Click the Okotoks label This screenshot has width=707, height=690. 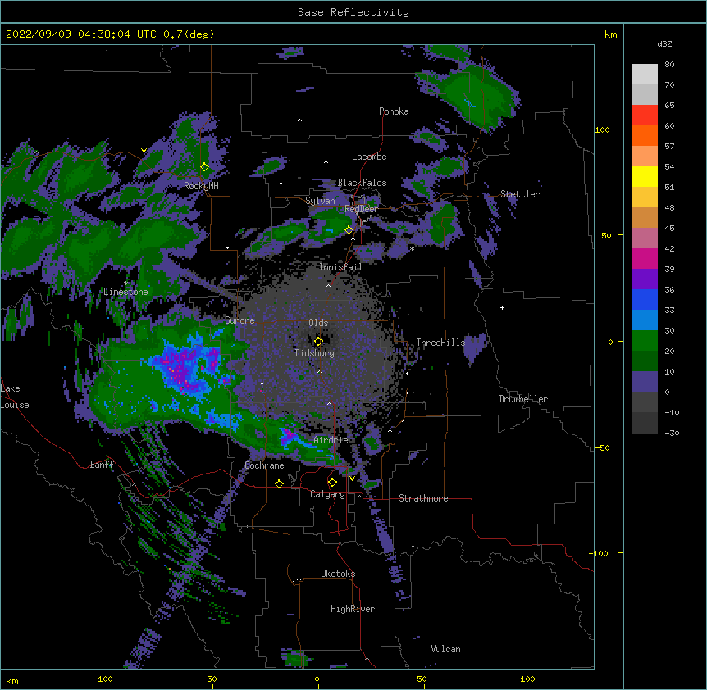point(338,574)
